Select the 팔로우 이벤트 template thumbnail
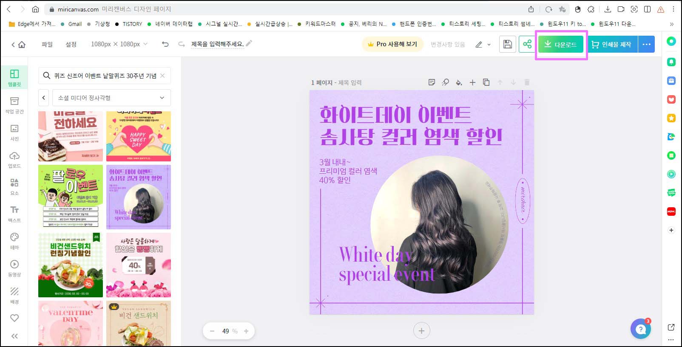Screen dimensions: 682x347 click(71, 197)
